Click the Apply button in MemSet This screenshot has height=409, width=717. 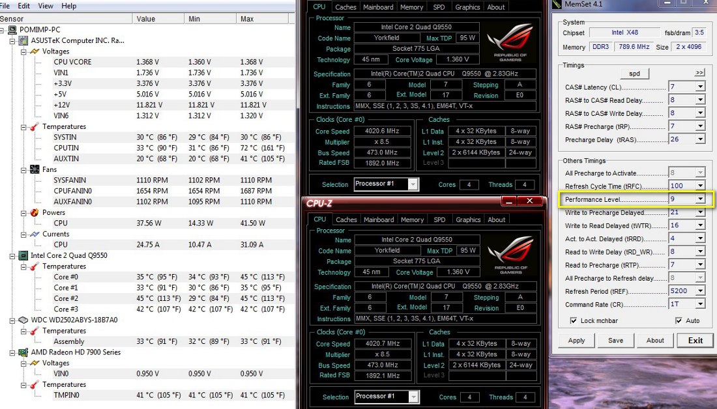coord(576,340)
